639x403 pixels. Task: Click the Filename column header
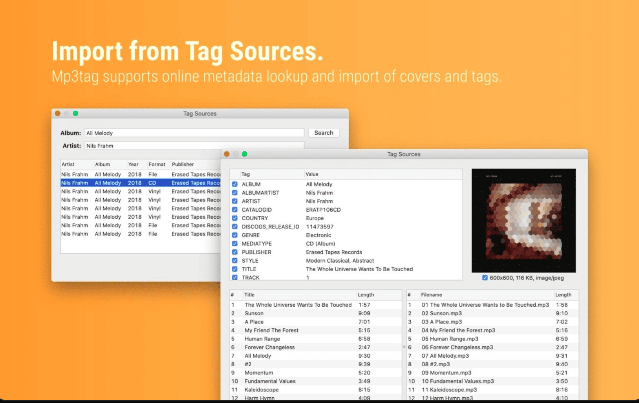point(432,295)
